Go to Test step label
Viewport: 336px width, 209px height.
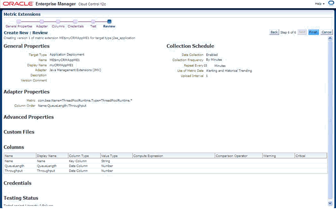pyautogui.click(x=93, y=26)
